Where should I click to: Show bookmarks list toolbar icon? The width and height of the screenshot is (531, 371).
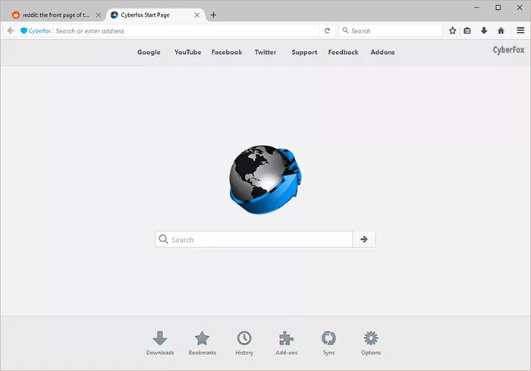coord(467,31)
